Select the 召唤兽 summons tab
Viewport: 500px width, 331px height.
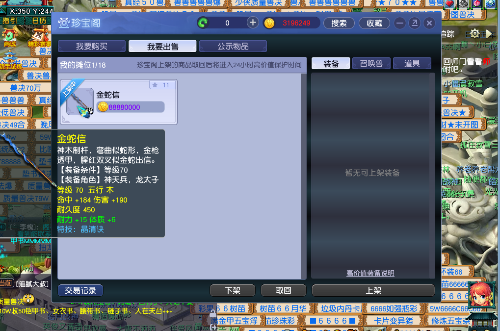[x=371, y=63]
